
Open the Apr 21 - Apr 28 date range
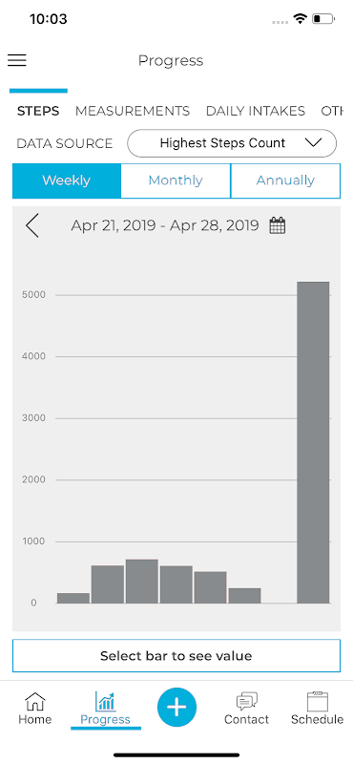pyautogui.click(x=165, y=225)
